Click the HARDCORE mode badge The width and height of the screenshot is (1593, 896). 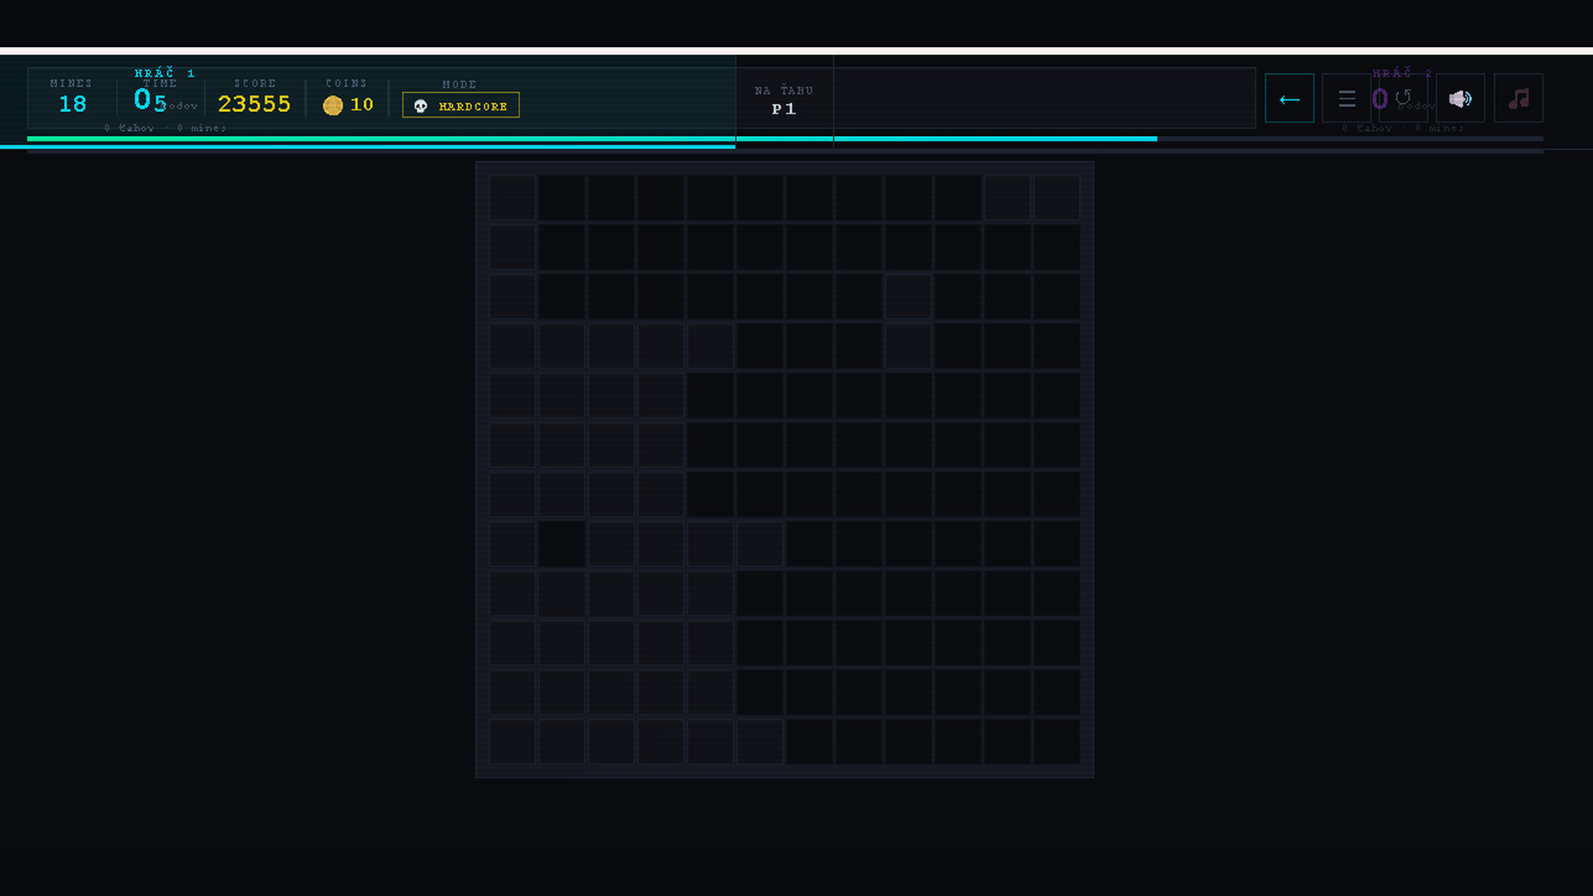461,105
